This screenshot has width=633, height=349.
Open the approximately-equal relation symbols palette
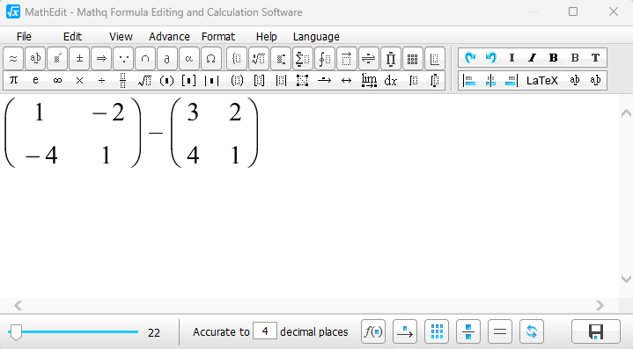13,59
